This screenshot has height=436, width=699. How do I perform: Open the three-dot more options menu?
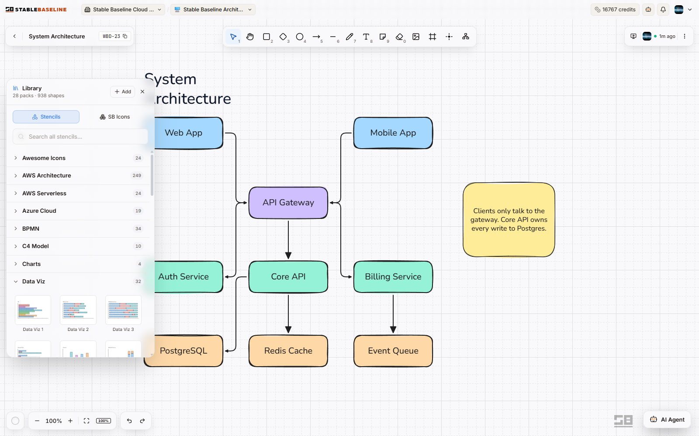tap(685, 36)
